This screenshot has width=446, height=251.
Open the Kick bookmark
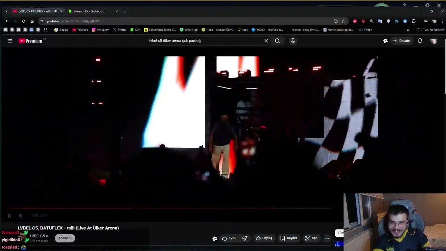[135, 30]
